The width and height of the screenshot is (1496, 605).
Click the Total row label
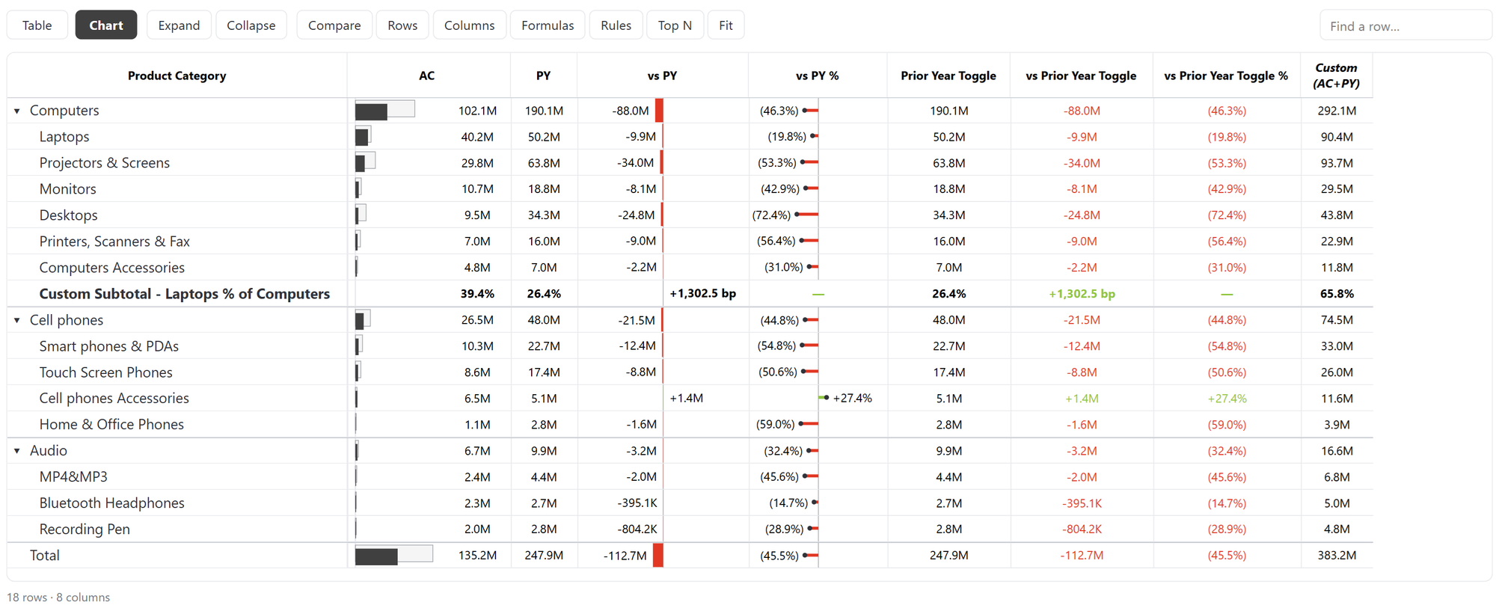(45, 556)
